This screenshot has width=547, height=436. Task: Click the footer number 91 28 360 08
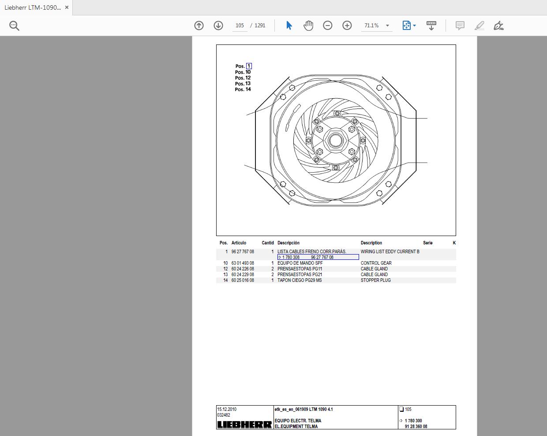pyautogui.click(x=416, y=426)
